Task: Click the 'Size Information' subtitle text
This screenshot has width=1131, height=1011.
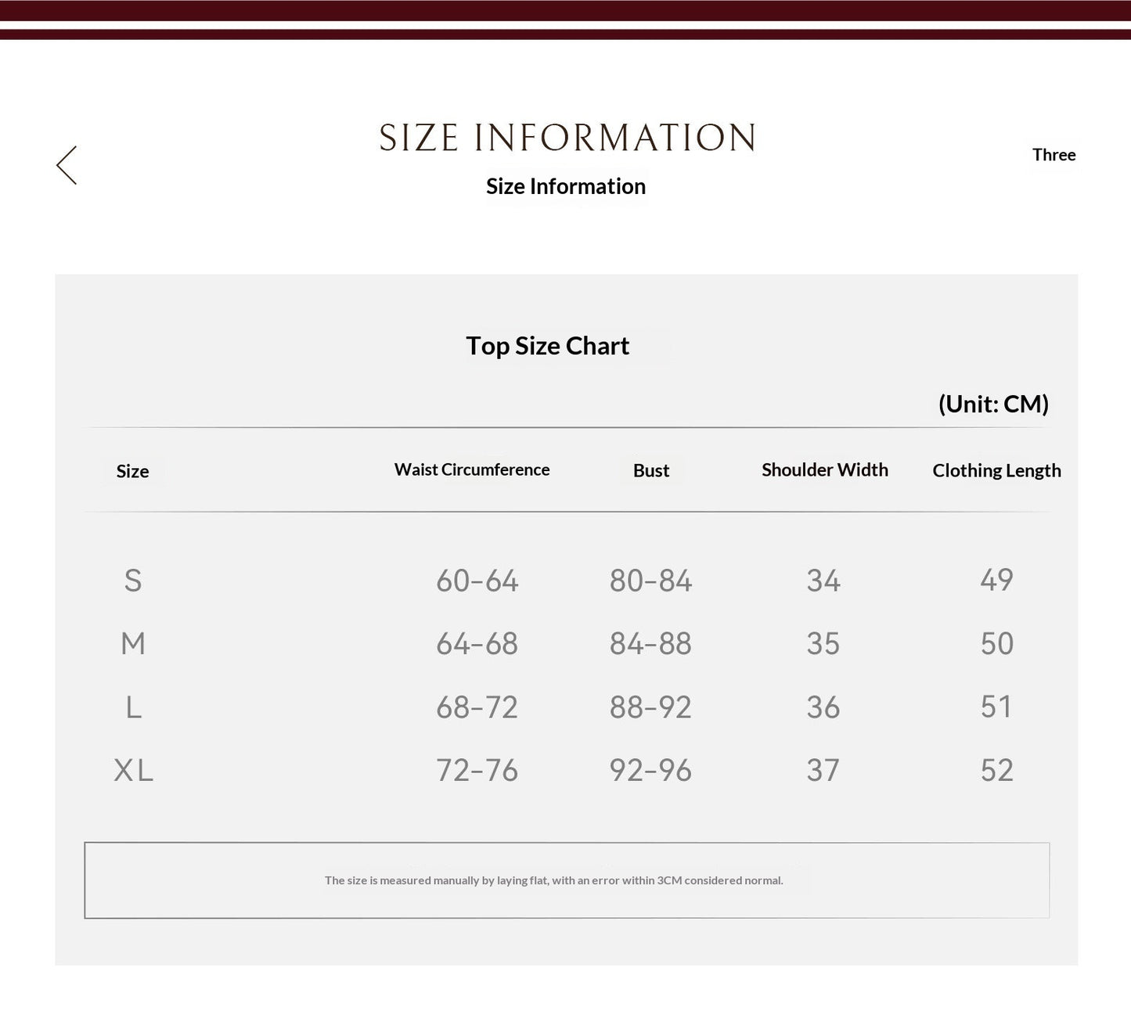Action: point(566,186)
